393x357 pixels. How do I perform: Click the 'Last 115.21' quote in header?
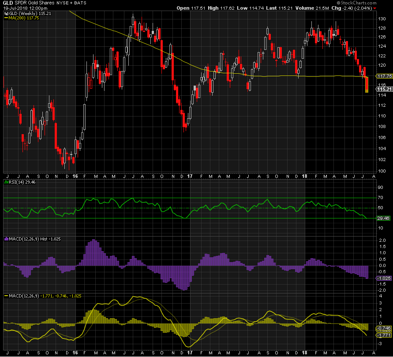point(279,8)
